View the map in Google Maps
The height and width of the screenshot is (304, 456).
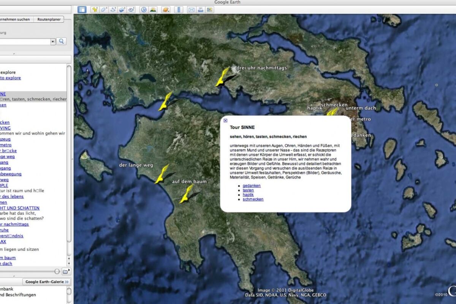(209, 9)
